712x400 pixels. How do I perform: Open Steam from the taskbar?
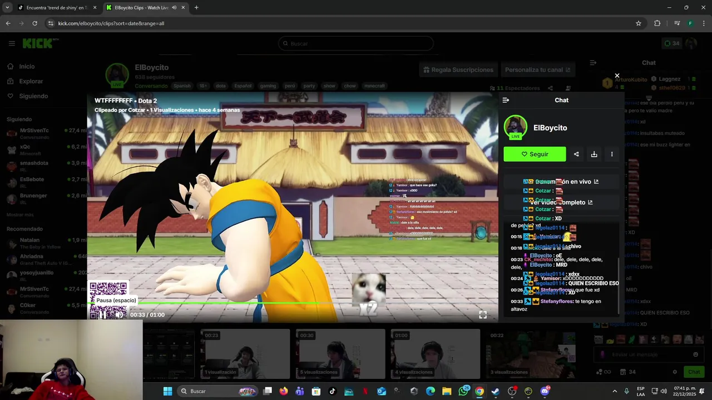tap(496, 391)
